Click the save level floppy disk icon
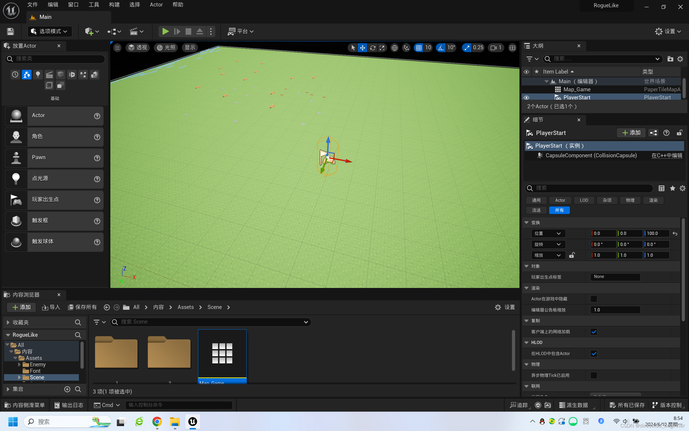The width and height of the screenshot is (689, 431). (10, 31)
